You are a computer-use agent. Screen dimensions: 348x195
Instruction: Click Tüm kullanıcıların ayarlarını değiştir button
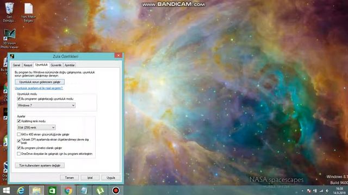pos(40,165)
